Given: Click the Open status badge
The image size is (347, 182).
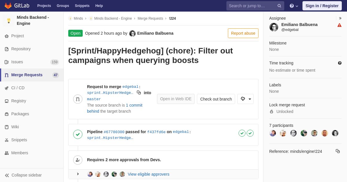Looking at the screenshot, I should 75,33.
